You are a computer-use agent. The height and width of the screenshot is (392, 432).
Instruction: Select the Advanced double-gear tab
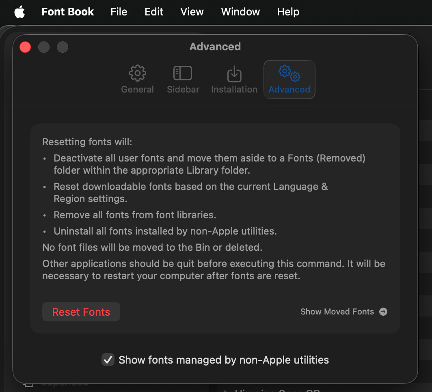point(289,80)
